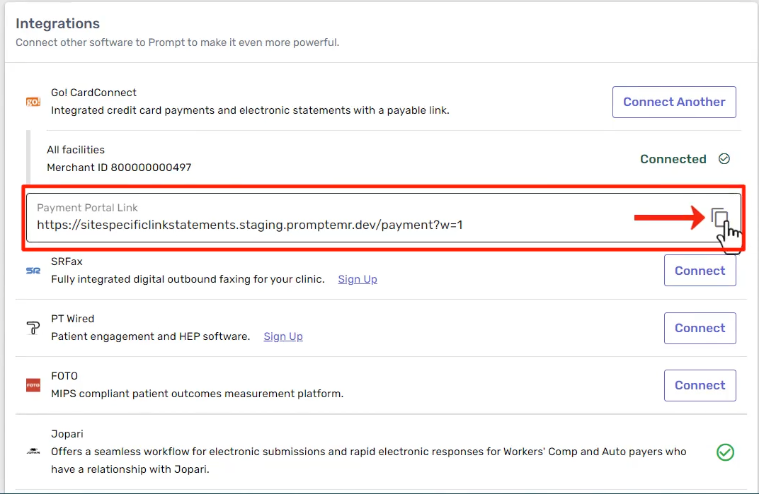Click the Connect other software subtitle
The image size is (759, 494).
[x=177, y=42]
